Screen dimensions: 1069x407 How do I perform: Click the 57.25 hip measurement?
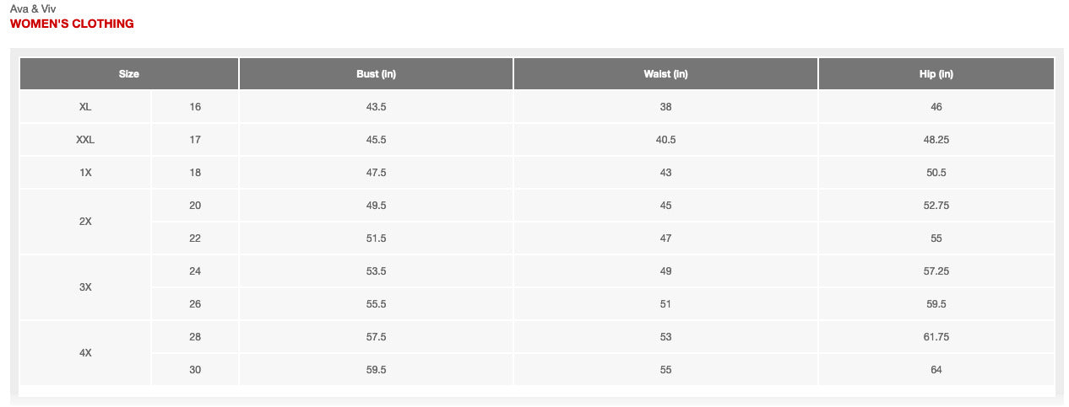pos(936,271)
